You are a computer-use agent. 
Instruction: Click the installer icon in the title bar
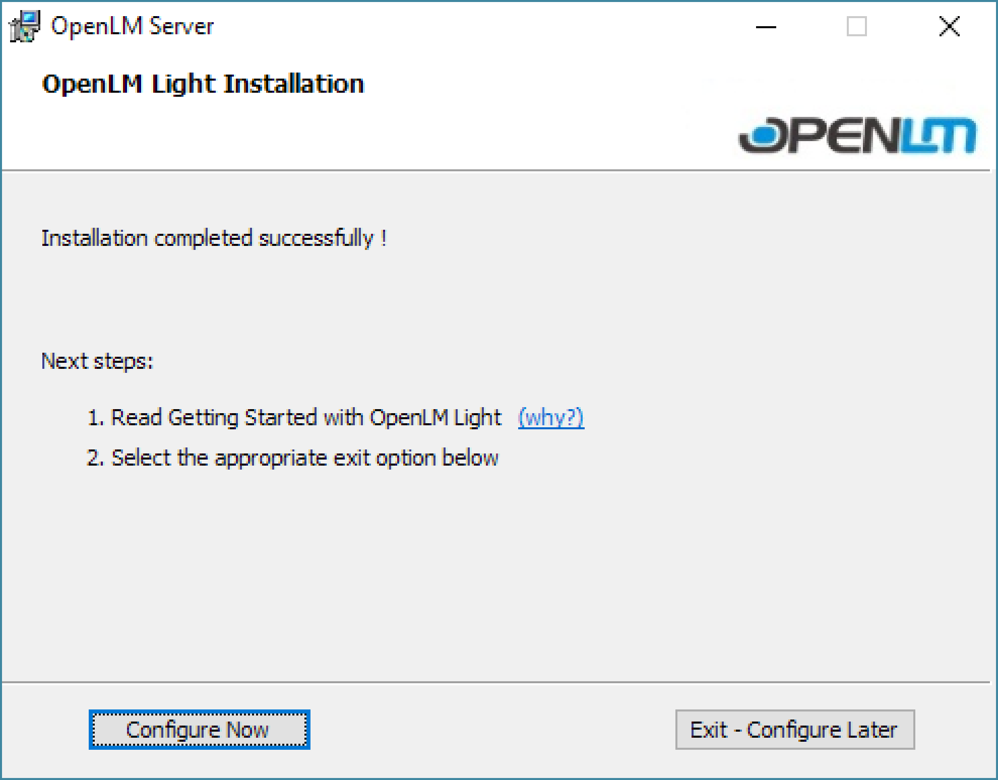coord(25,26)
